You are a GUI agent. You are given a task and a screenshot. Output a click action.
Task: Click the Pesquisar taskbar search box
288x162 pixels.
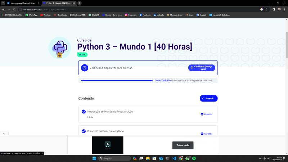114,158
